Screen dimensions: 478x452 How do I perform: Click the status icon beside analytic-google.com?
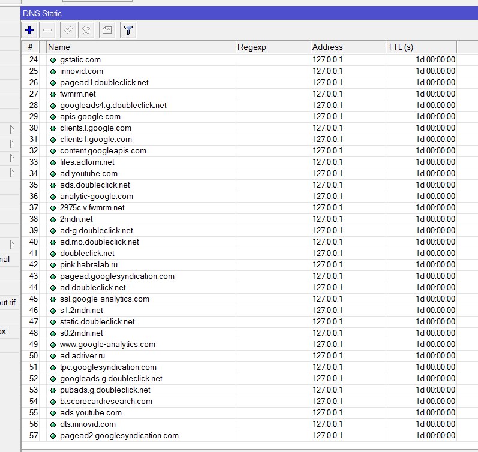(53, 197)
